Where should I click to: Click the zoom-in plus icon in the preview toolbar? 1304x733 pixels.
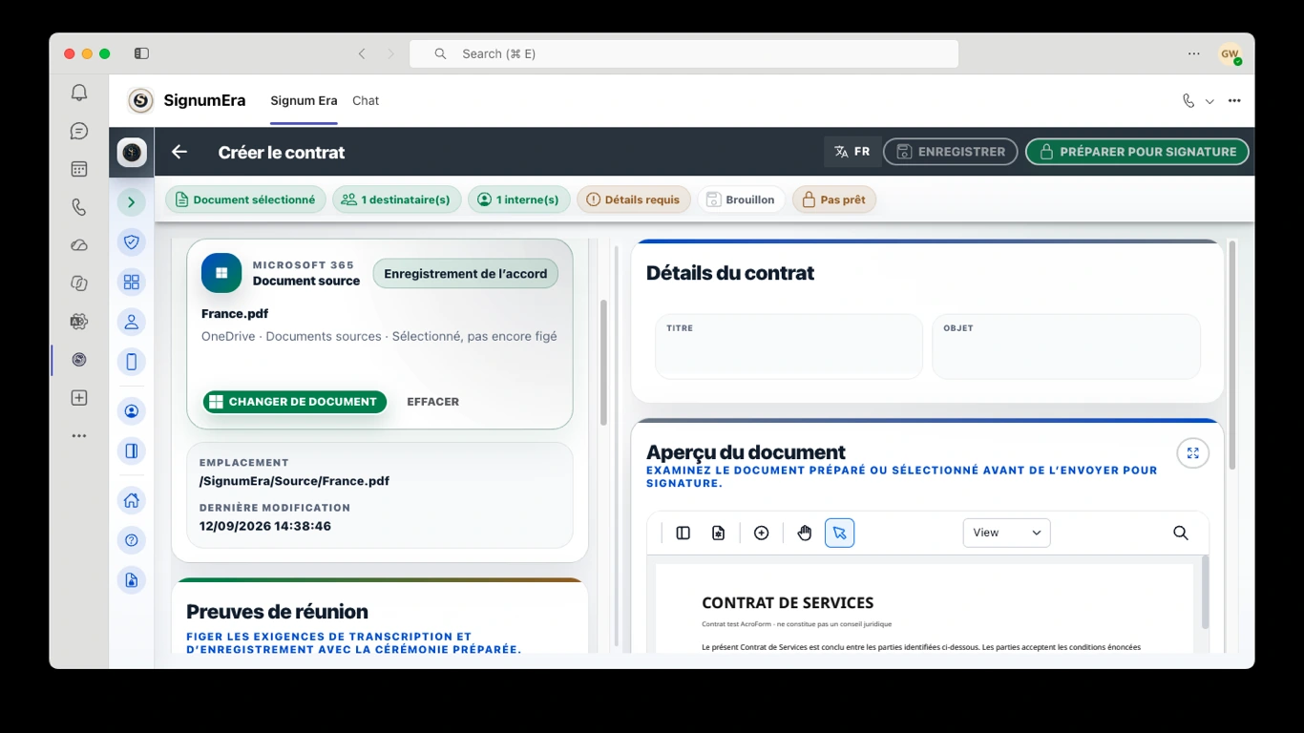762,533
